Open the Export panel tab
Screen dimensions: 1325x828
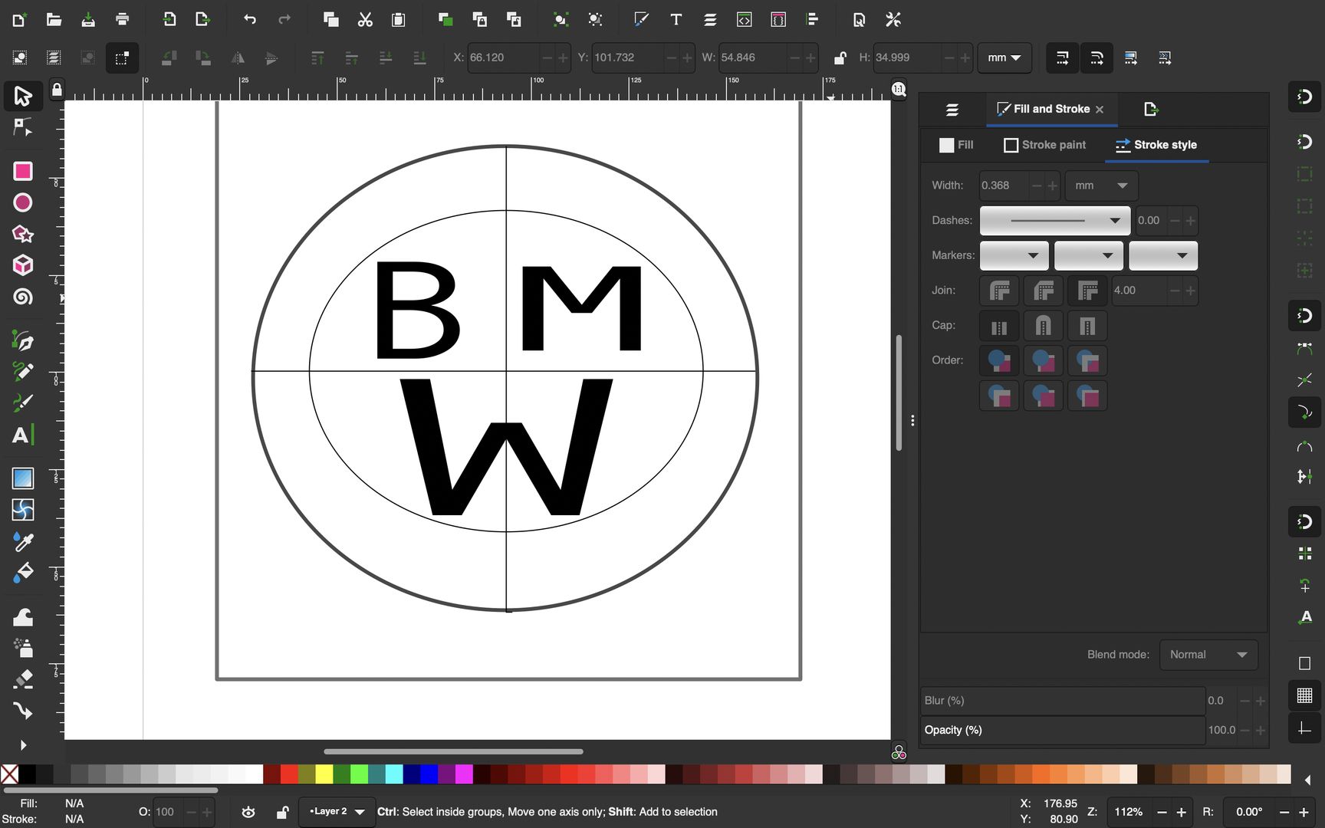tap(1150, 110)
